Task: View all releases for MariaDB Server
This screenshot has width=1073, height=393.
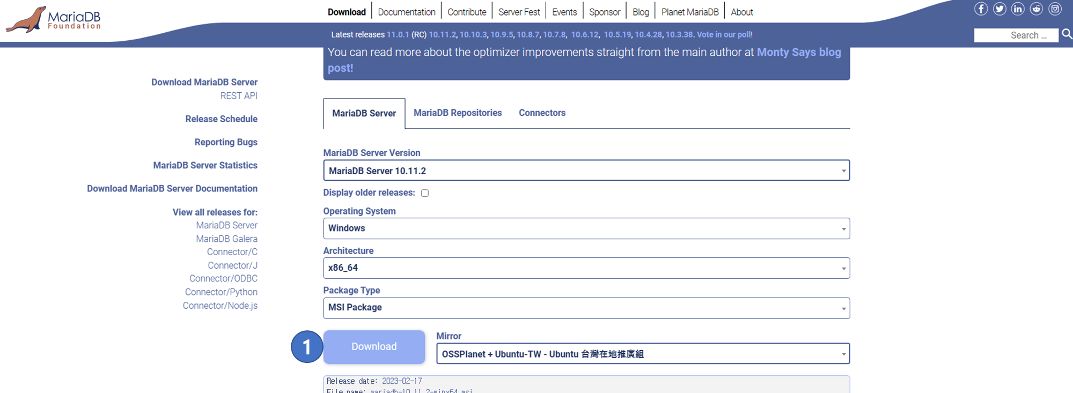Action: pos(226,225)
